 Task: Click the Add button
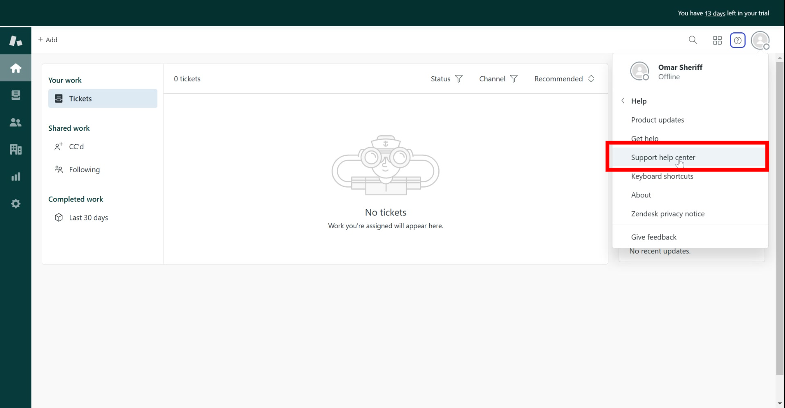click(x=47, y=40)
